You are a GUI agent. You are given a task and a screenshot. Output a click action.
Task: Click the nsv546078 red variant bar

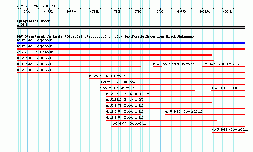point(176,108)
